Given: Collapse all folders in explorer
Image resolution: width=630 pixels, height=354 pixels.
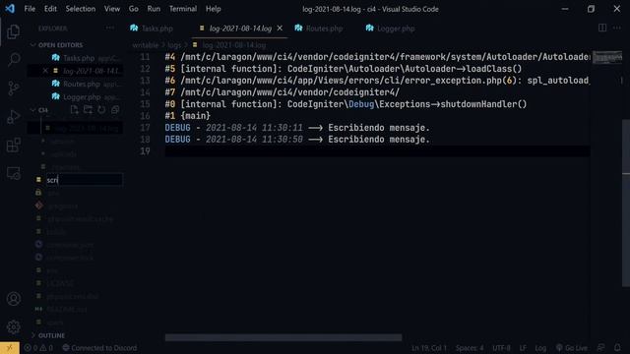Looking at the screenshot, I should 115,109.
